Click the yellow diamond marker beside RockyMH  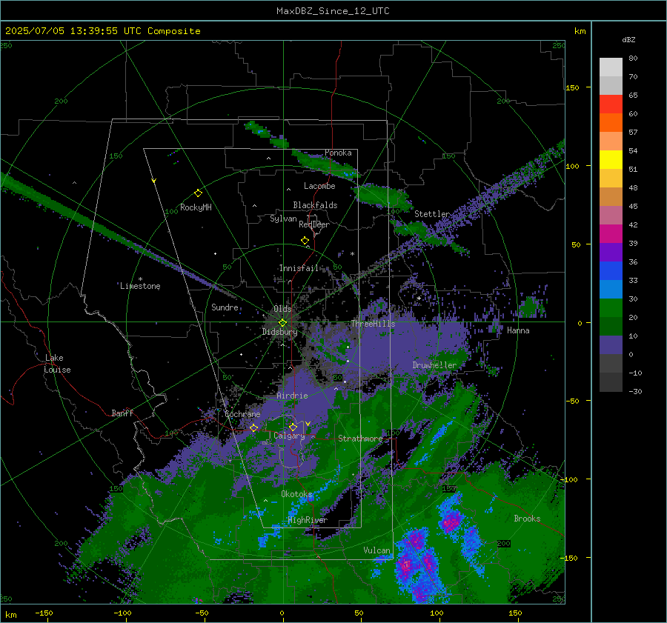point(198,193)
